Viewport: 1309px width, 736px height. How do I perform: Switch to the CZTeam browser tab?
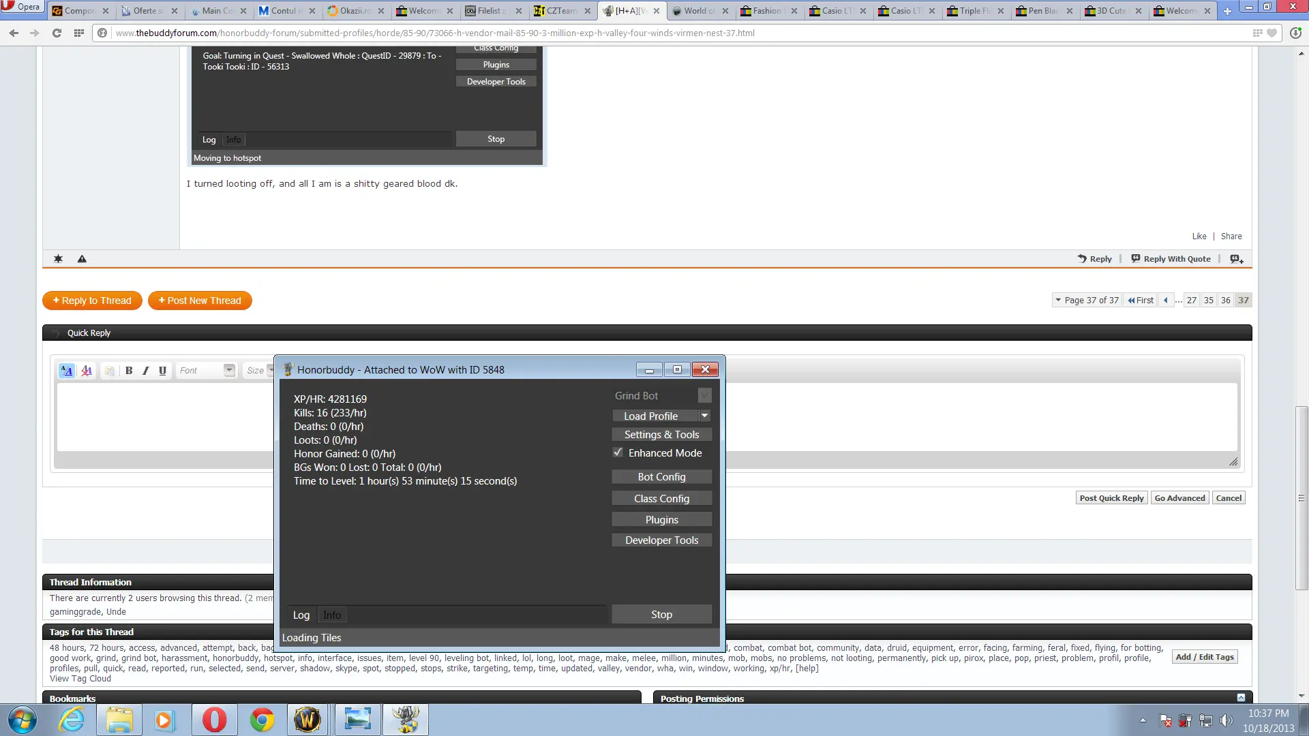point(563,11)
